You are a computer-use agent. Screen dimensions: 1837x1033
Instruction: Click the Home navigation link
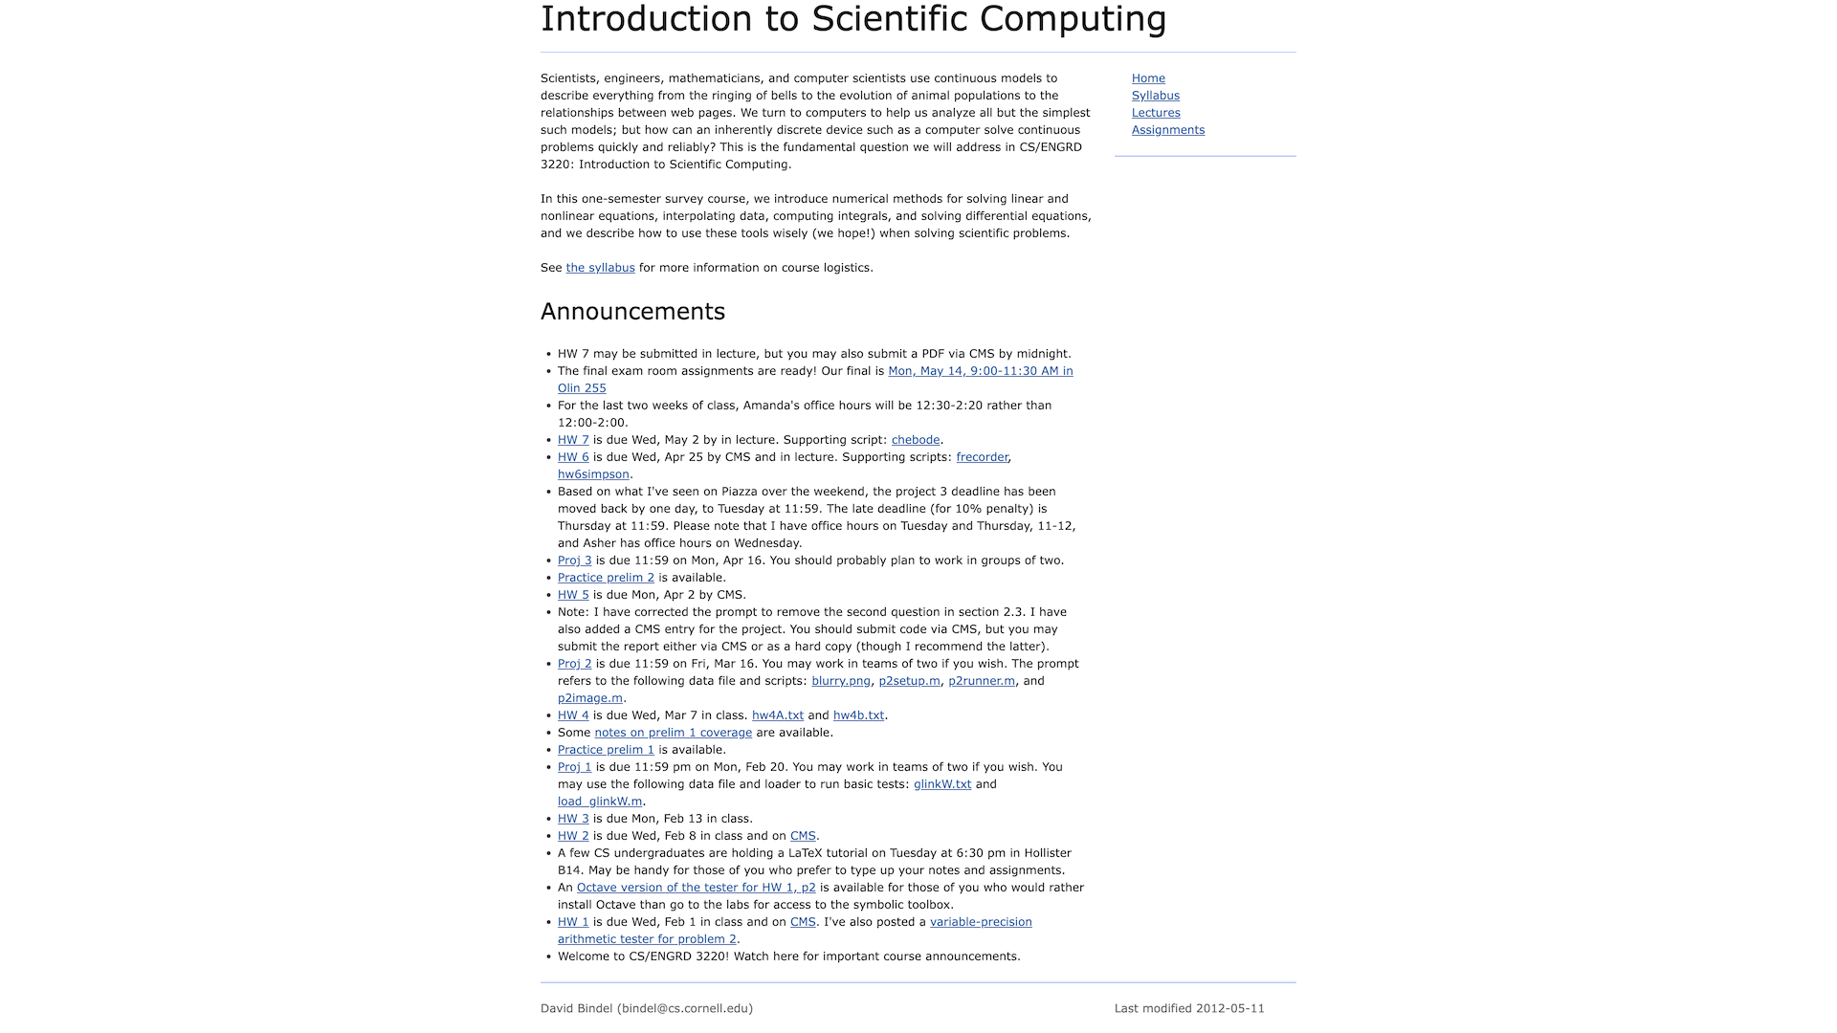point(1148,78)
